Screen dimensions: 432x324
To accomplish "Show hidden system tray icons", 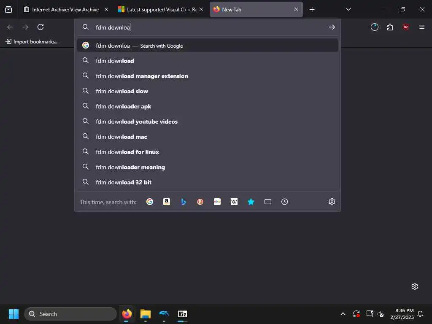I will pyautogui.click(x=343, y=314).
